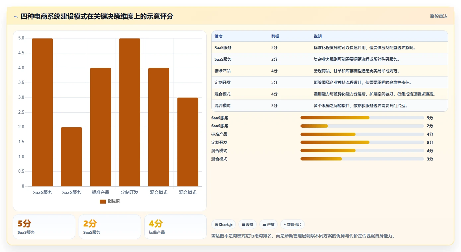Click the Chart.js chip
The height and width of the screenshot is (252, 461).
click(x=224, y=224)
